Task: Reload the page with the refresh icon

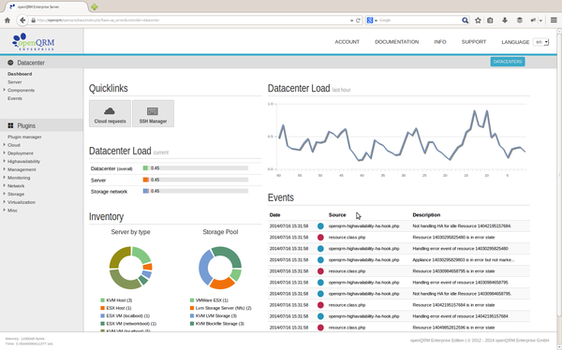Action: click(358, 21)
